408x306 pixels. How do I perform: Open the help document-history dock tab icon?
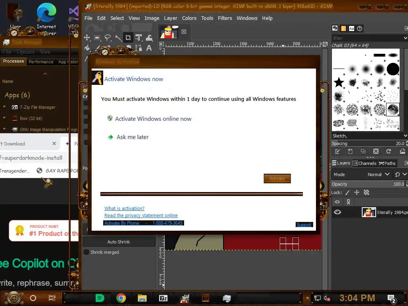pos(360,28)
